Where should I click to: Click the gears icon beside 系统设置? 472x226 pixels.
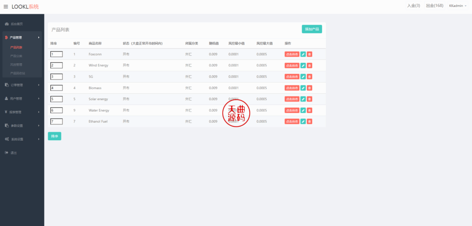6,139
